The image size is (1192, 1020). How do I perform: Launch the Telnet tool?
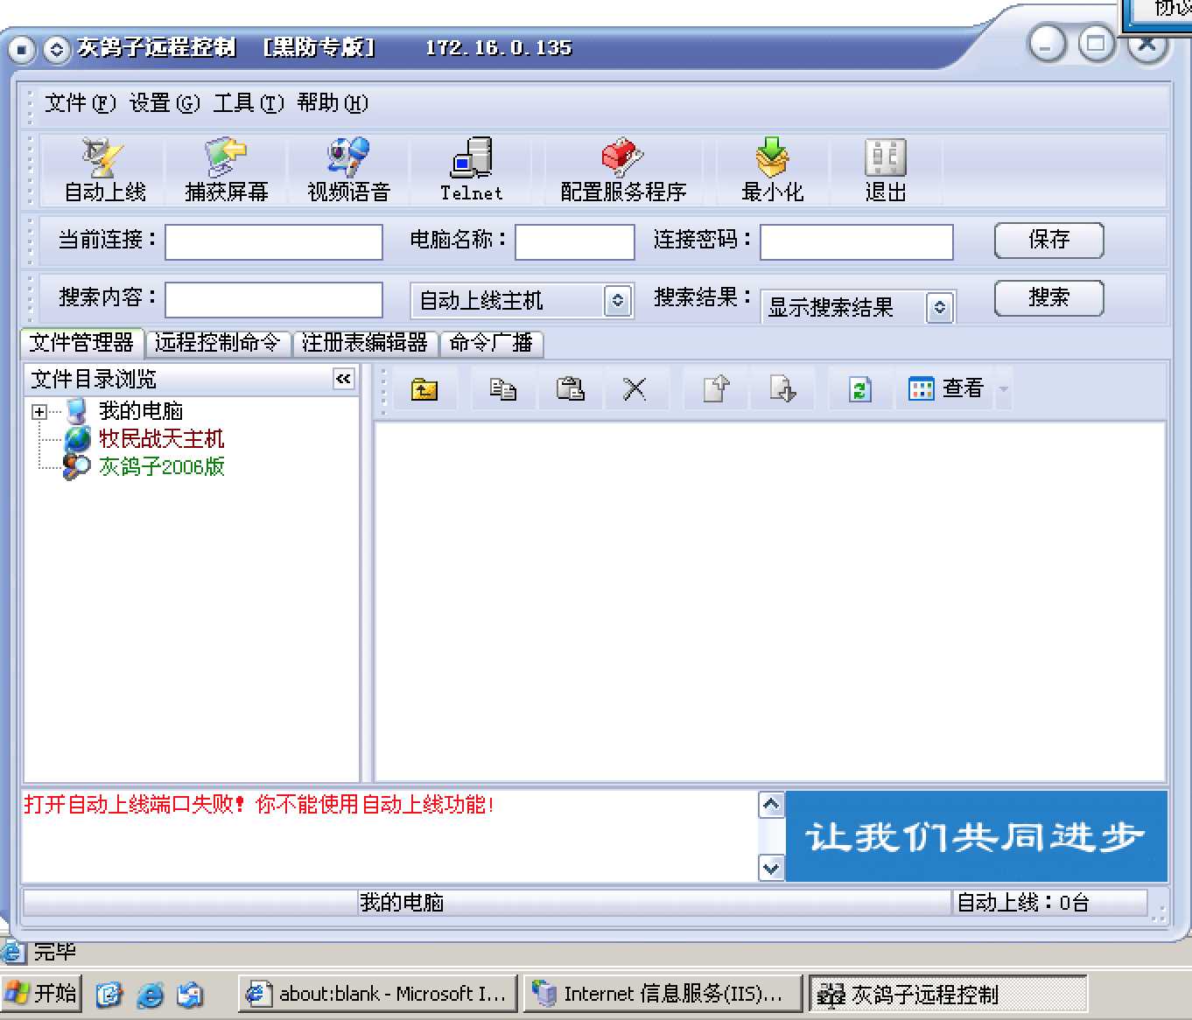coord(471,171)
